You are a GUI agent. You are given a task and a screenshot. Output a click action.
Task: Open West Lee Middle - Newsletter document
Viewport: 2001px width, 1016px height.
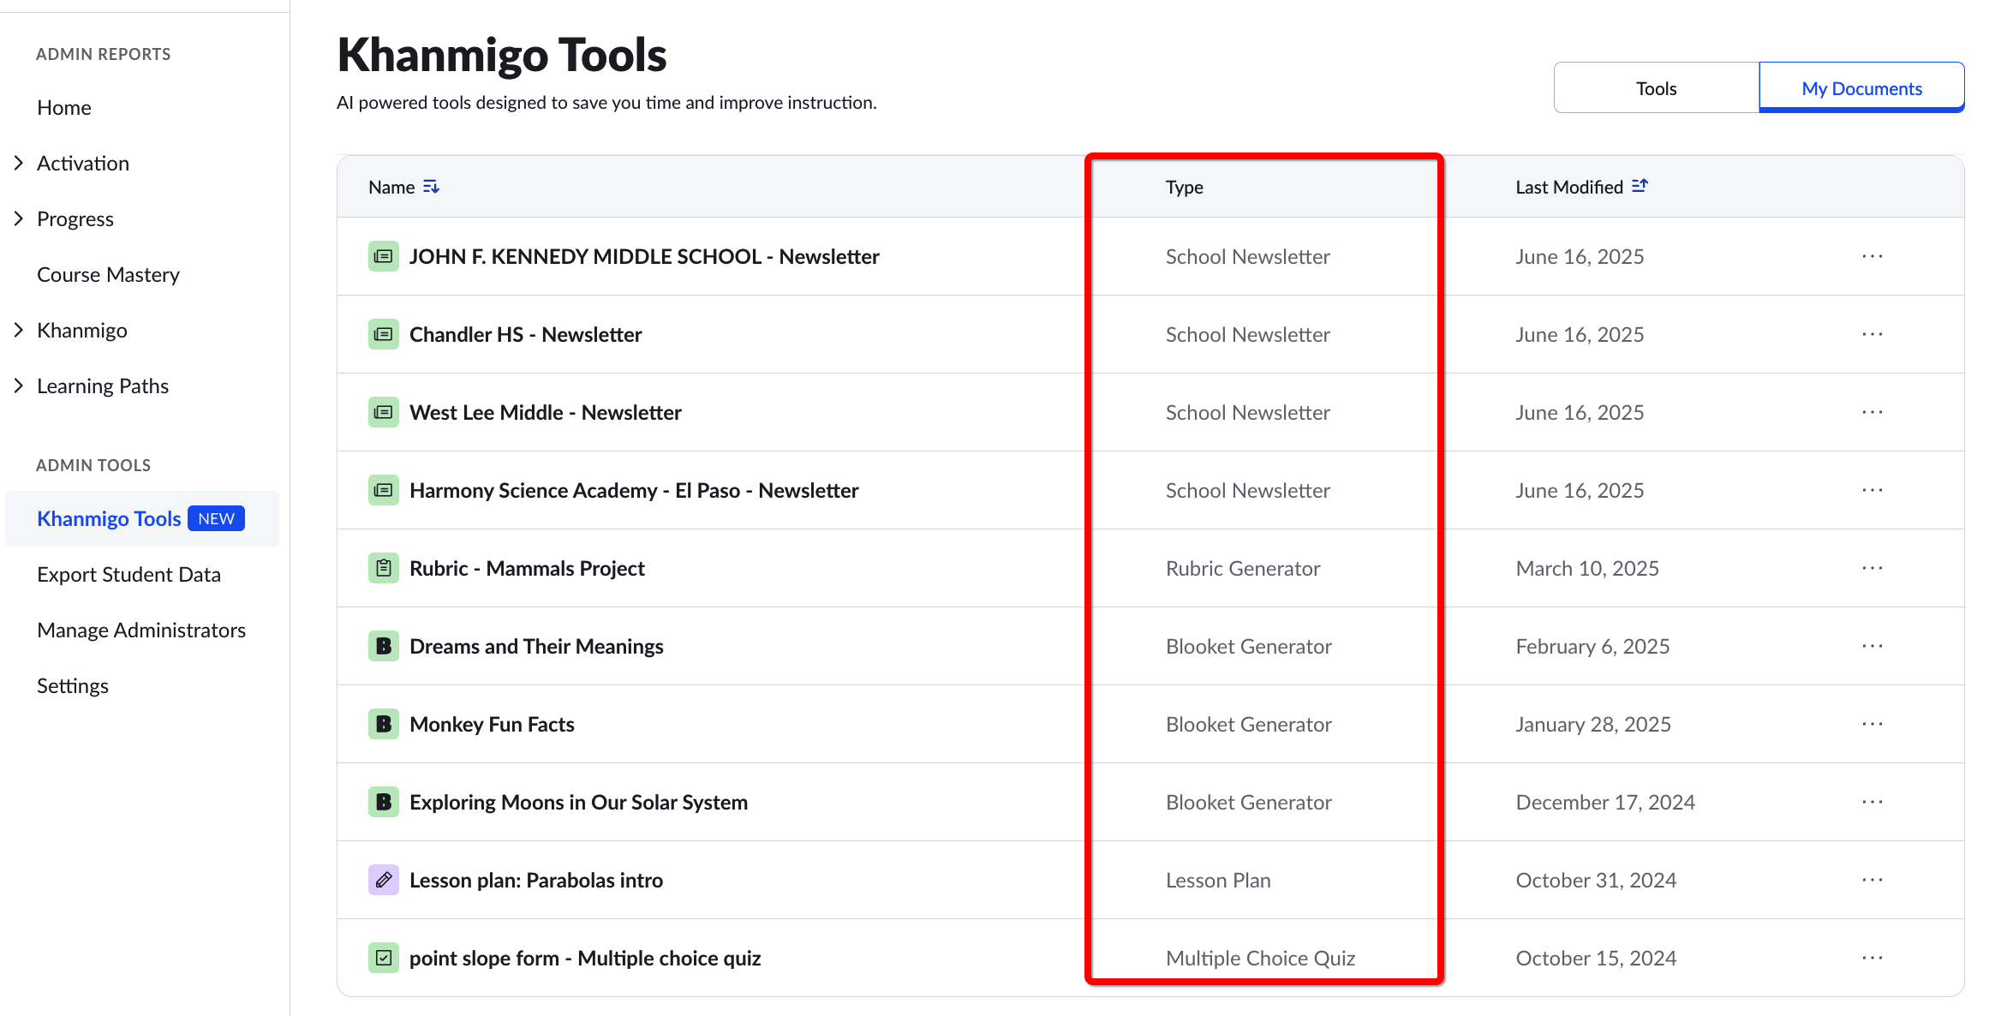pos(546,412)
